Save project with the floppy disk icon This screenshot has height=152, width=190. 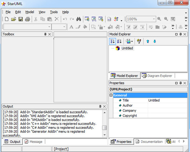click(20, 19)
